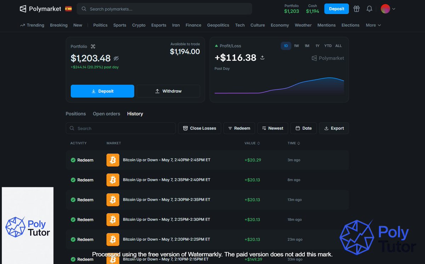Open the Geopolitics category

(x=218, y=25)
